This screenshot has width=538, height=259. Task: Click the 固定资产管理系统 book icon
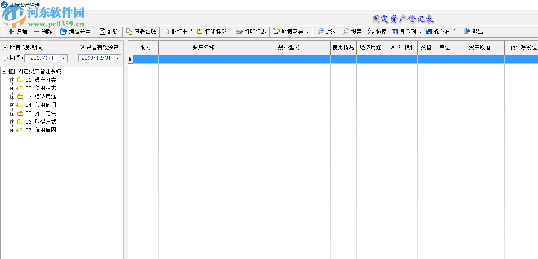(12, 71)
